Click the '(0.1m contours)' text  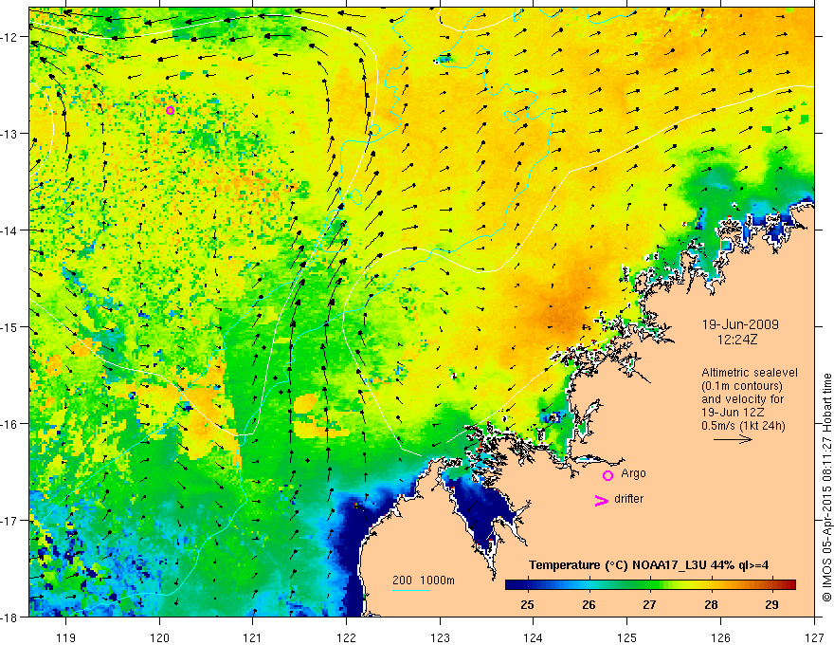[x=742, y=386]
